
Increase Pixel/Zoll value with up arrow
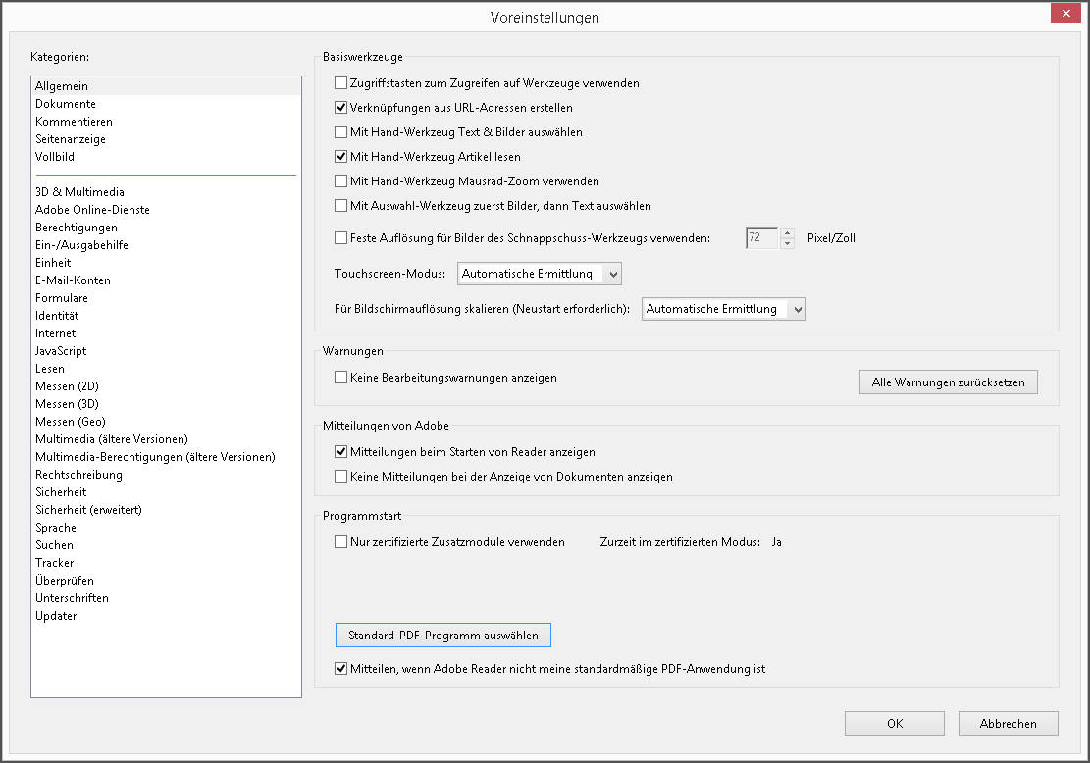(787, 232)
